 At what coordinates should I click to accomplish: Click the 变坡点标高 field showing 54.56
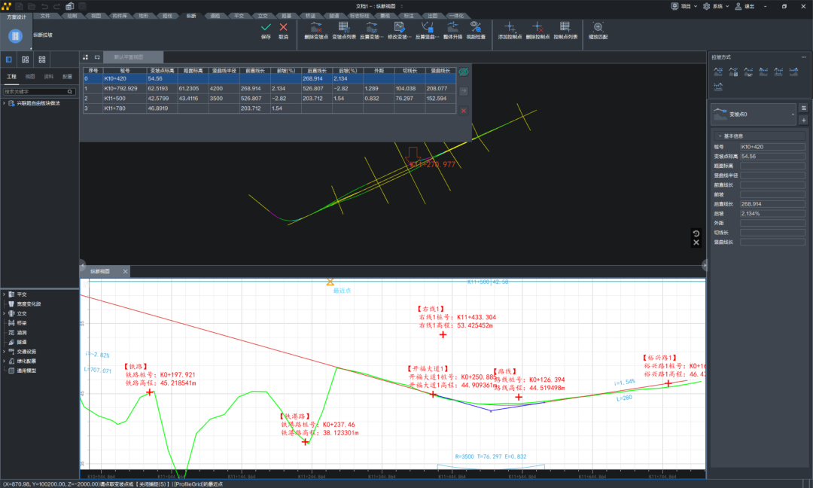(x=772, y=156)
